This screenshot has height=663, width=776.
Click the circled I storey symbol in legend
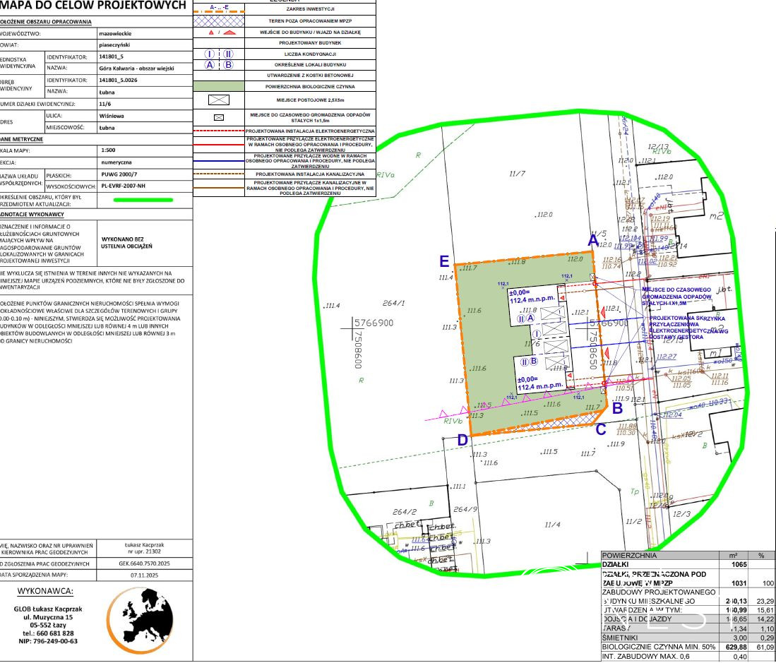[210, 54]
